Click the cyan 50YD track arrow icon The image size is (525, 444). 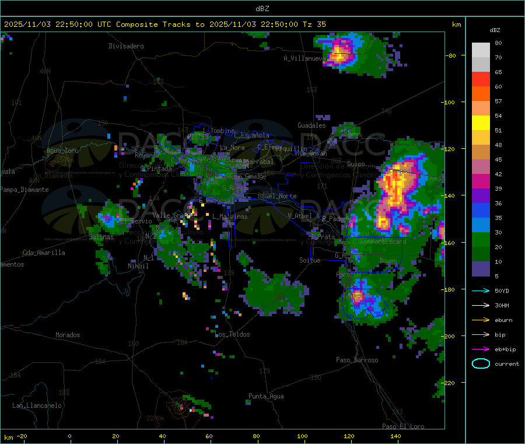click(481, 291)
